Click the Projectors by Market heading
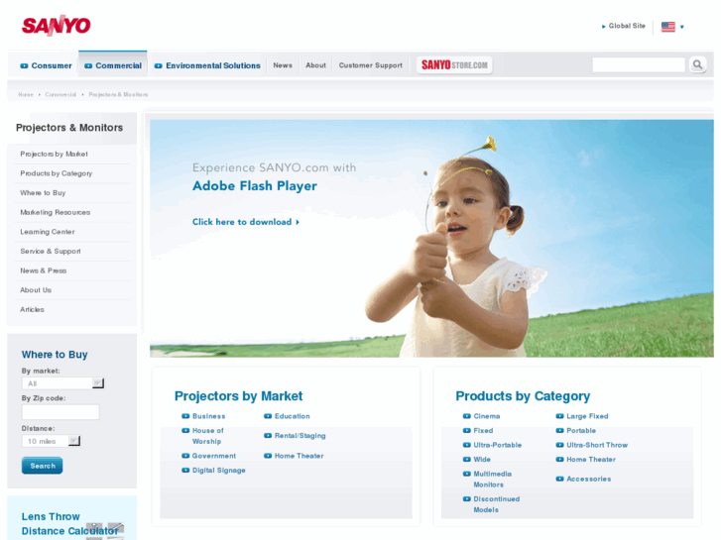 [x=238, y=395]
